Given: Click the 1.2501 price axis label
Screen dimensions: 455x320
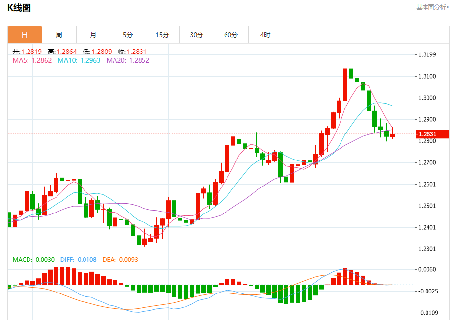Looking at the screenshot, I should (x=427, y=206).
